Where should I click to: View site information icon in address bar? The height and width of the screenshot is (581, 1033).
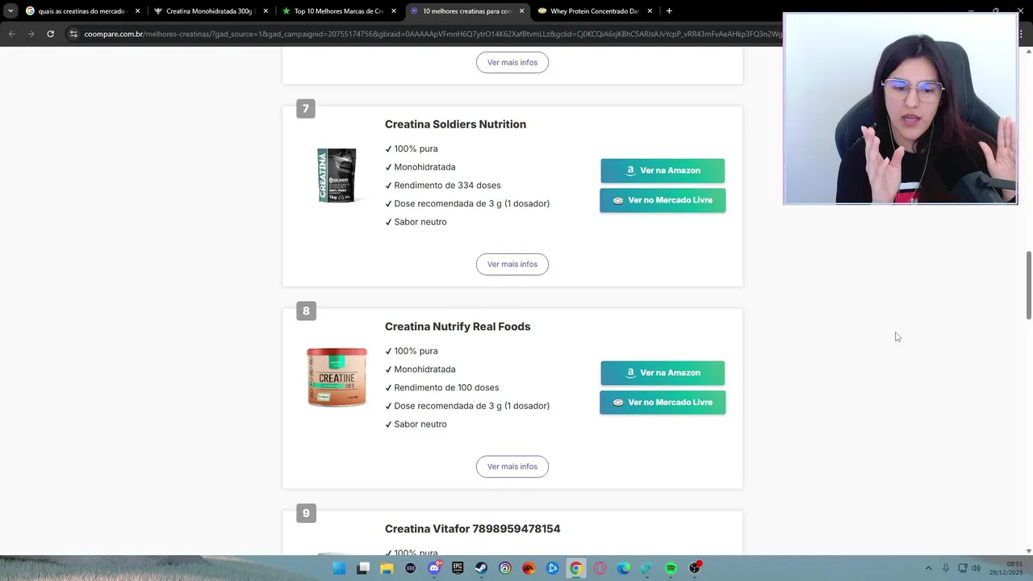[73, 34]
